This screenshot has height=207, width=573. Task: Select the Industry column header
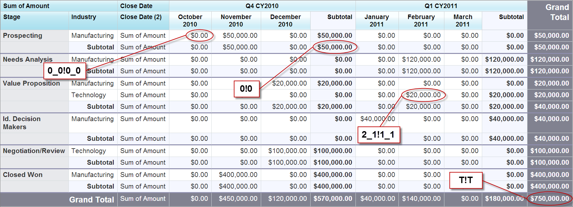pyautogui.click(x=84, y=17)
